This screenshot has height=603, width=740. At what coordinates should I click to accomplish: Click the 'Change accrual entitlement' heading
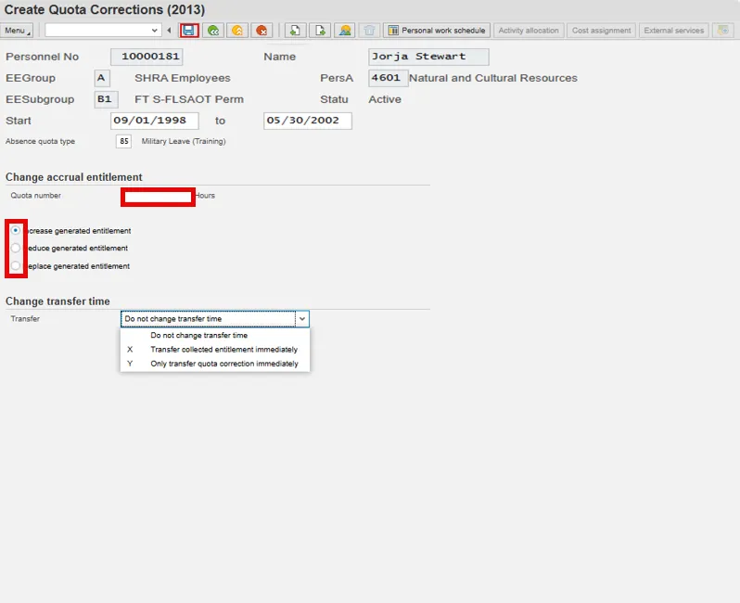pos(73,177)
